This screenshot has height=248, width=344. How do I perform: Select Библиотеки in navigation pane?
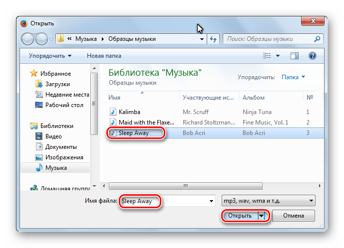point(57,126)
